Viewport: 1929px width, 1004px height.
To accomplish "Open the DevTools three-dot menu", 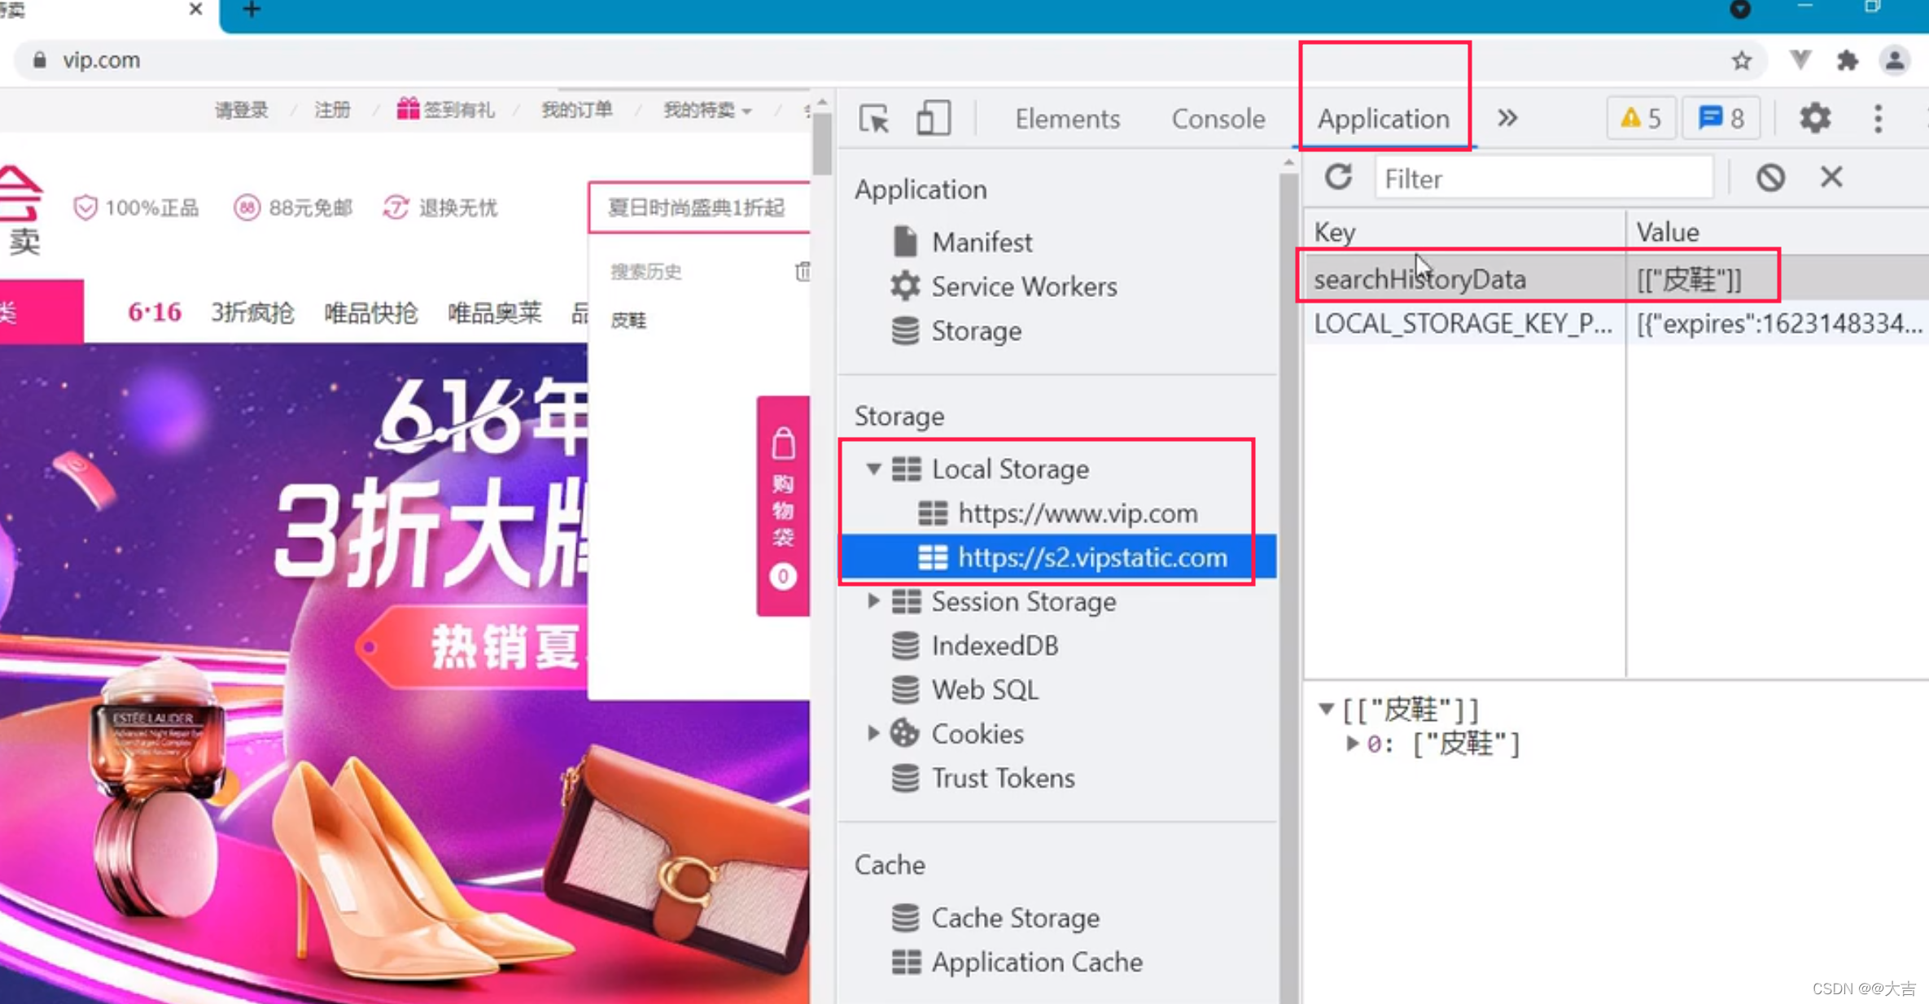I will pos(1879,119).
